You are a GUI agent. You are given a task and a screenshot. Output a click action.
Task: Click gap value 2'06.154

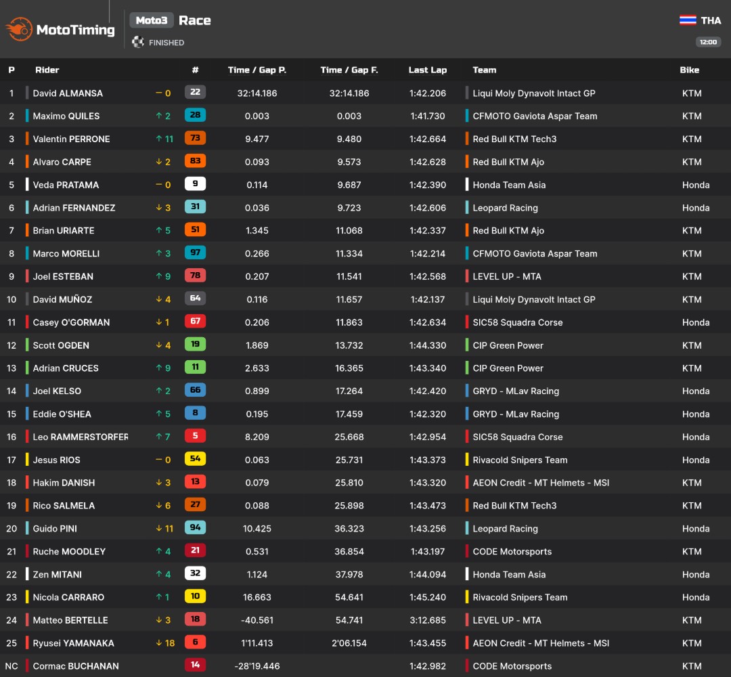349,643
